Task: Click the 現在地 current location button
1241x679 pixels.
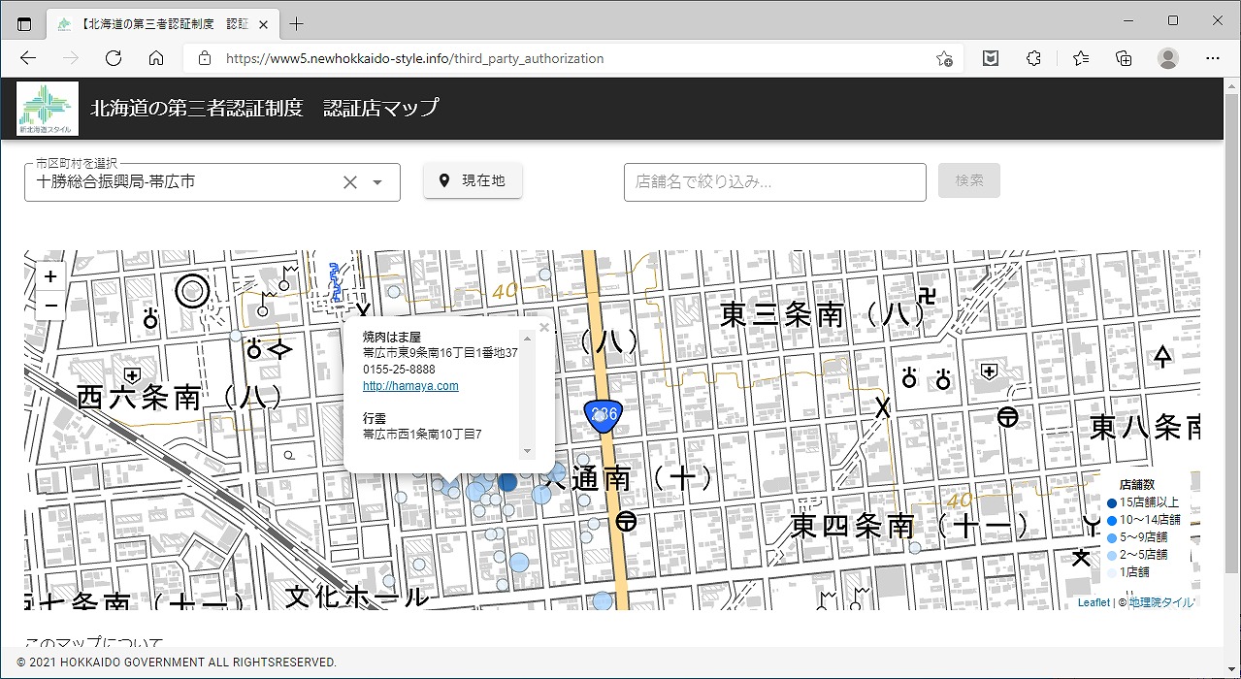Action: click(473, 180)
